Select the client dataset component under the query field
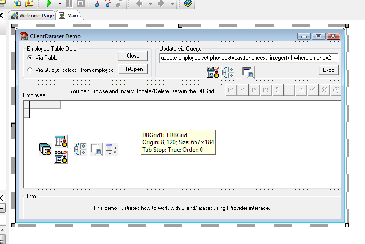 pos(248,72)
